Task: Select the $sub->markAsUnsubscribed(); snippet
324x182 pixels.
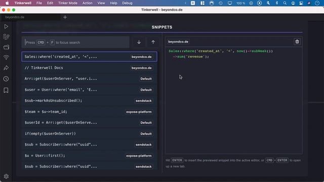Action: [x=89, y=101]
